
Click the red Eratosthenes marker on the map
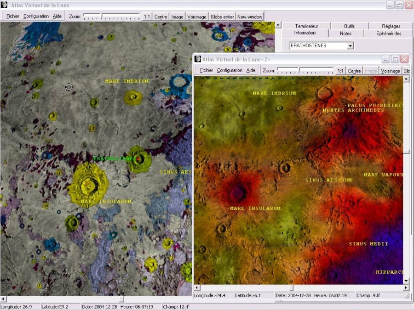(x=137, y=159)
